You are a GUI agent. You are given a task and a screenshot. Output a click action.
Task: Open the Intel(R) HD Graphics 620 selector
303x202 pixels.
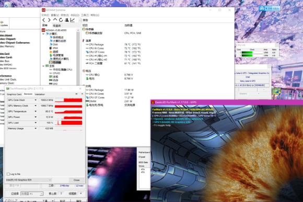coord(29,180)
